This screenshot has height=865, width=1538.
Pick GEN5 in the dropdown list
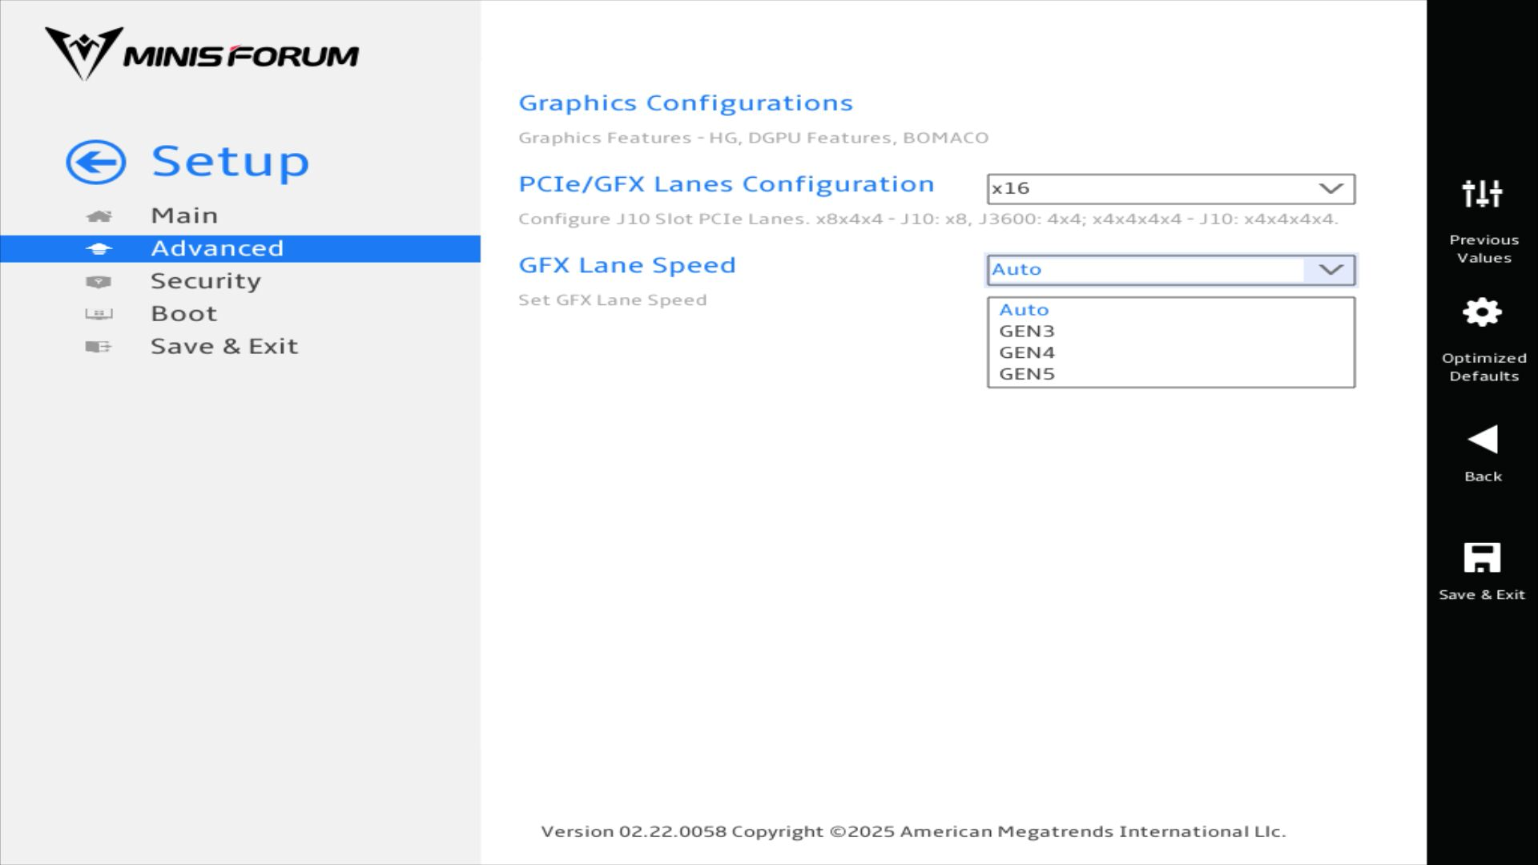1027,375
